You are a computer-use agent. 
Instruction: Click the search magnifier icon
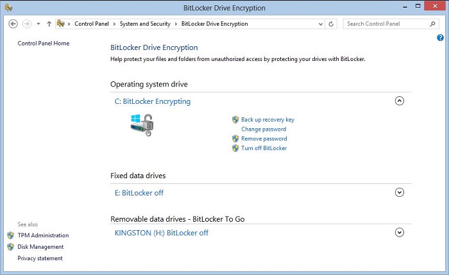[432, 24]
